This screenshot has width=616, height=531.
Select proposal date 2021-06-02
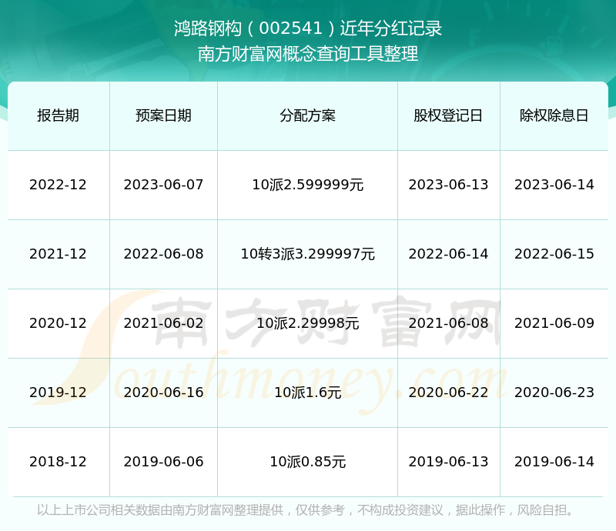(x=163, y=323)
